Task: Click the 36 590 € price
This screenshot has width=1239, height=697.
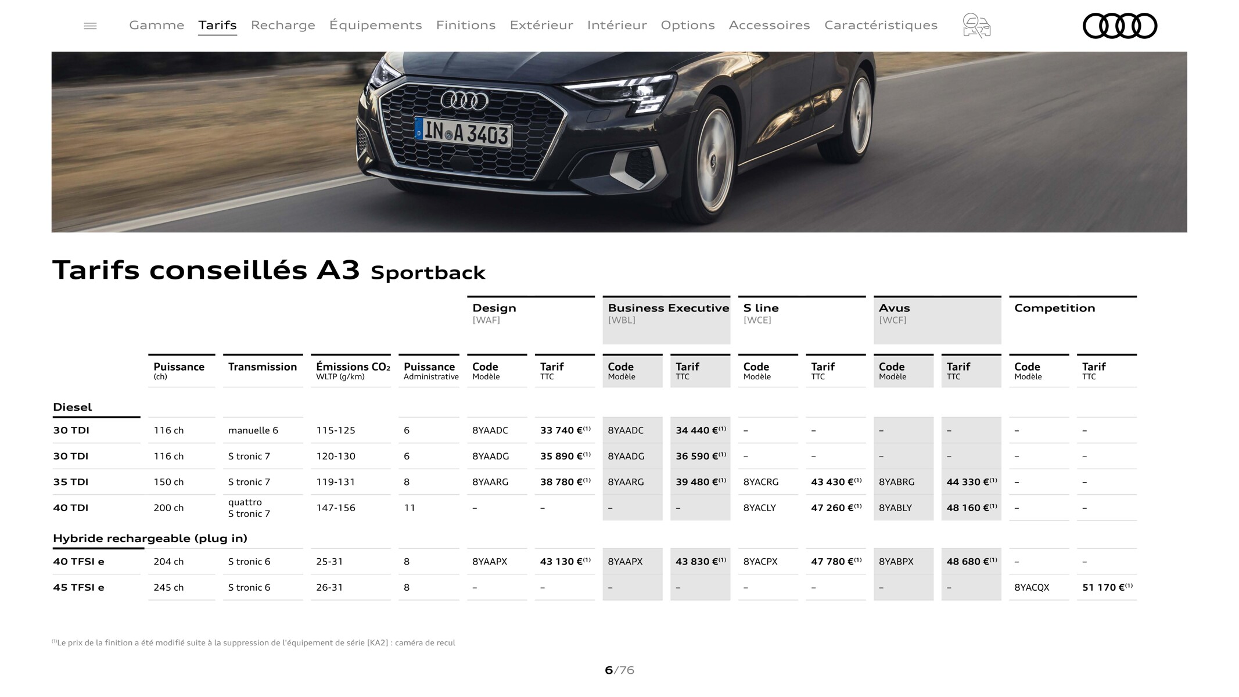Action: pos(701,456)
